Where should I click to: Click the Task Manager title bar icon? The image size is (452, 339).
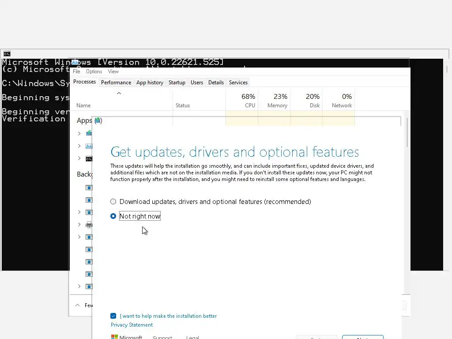point(75,62)
